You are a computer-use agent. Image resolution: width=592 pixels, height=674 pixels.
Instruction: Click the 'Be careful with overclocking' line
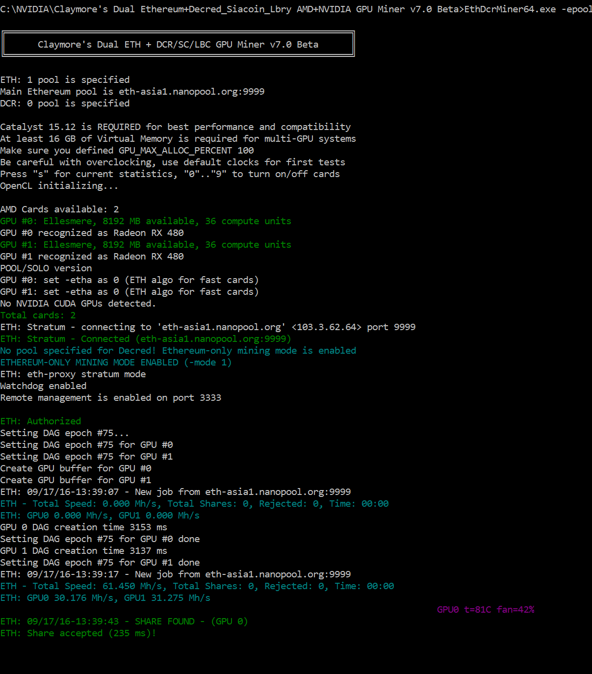173,162
